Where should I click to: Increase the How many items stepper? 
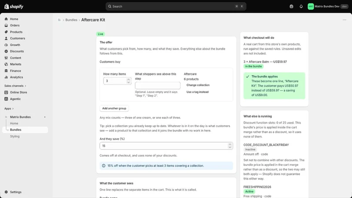128,79
